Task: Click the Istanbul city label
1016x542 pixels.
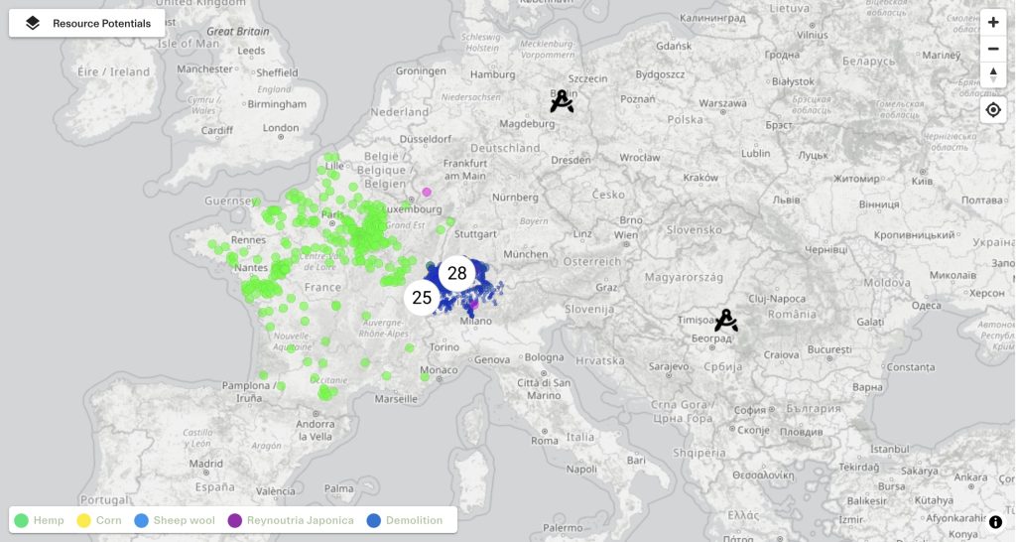Action: pos(890,449)
